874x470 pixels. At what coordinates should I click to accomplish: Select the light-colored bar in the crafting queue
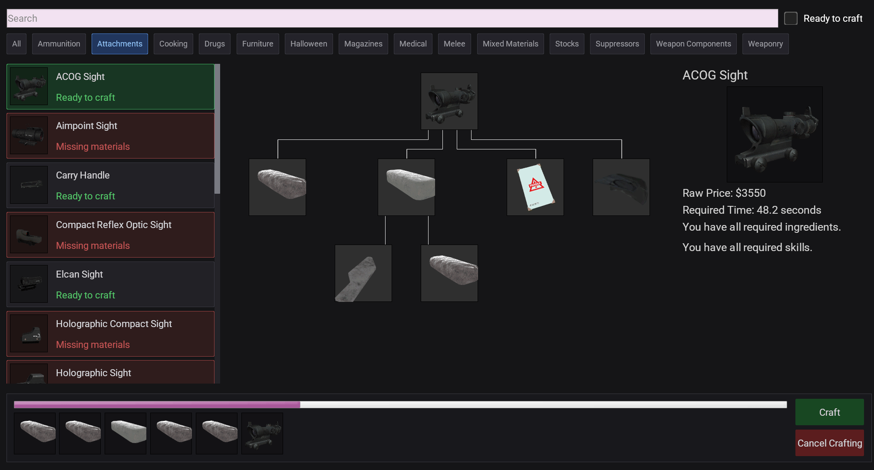125,433
